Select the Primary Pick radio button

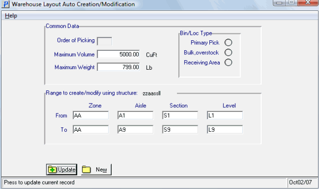(228, 42)
